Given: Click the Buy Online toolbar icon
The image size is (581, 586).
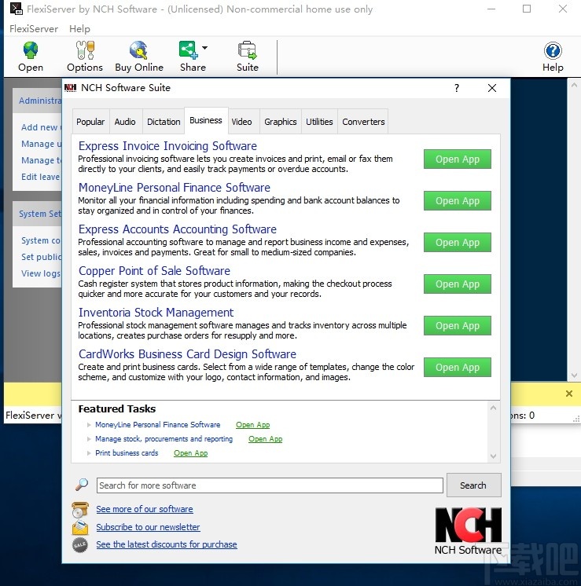Looking at the screenshot, I should pos(139,50).
